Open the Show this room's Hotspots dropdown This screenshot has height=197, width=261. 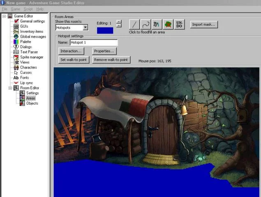pyautogui.click(x=85, y=27)
